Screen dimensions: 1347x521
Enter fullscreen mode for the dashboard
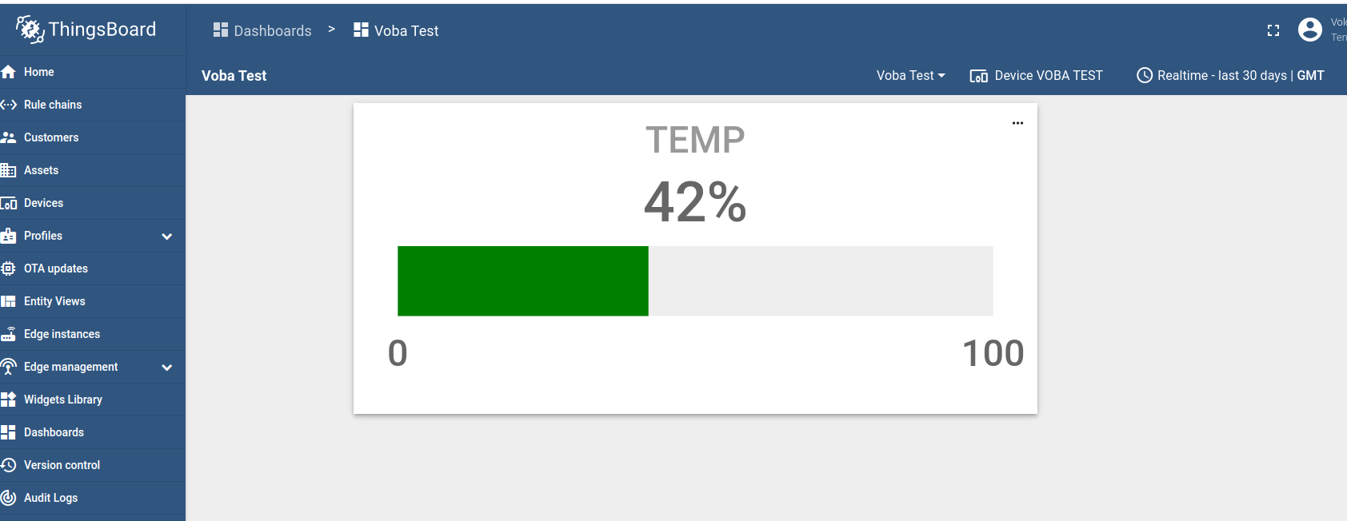pos(1273,30)
